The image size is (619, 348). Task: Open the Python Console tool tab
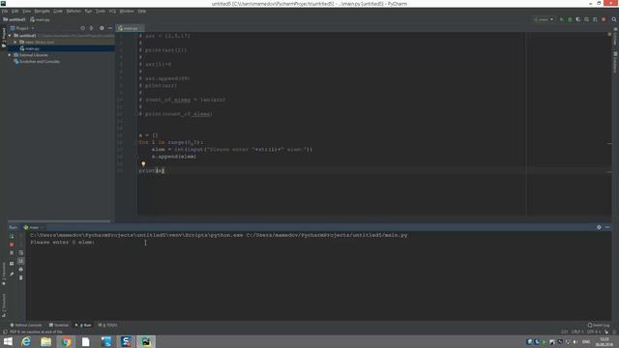26,325
